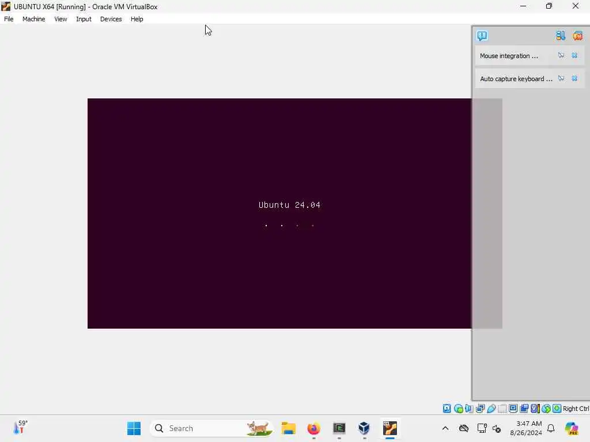Open the Input menu
Screen dimensions: 590x442
(x=84, y=19)
